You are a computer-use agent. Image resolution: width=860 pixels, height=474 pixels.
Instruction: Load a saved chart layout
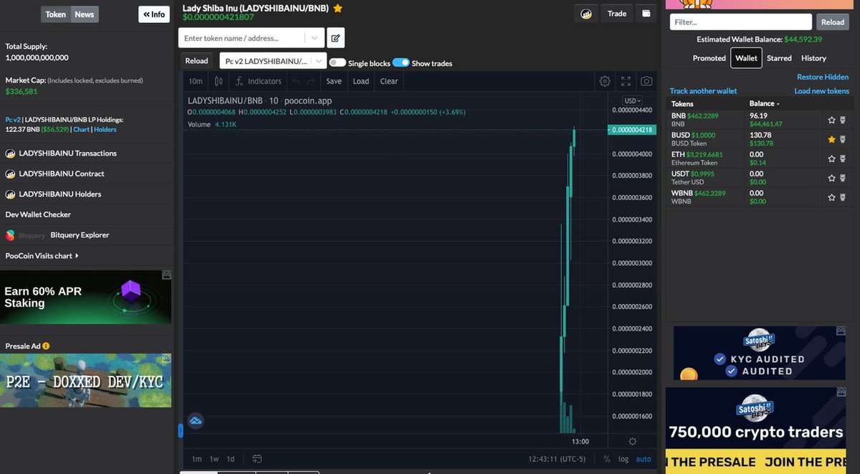tap(361, 81)
